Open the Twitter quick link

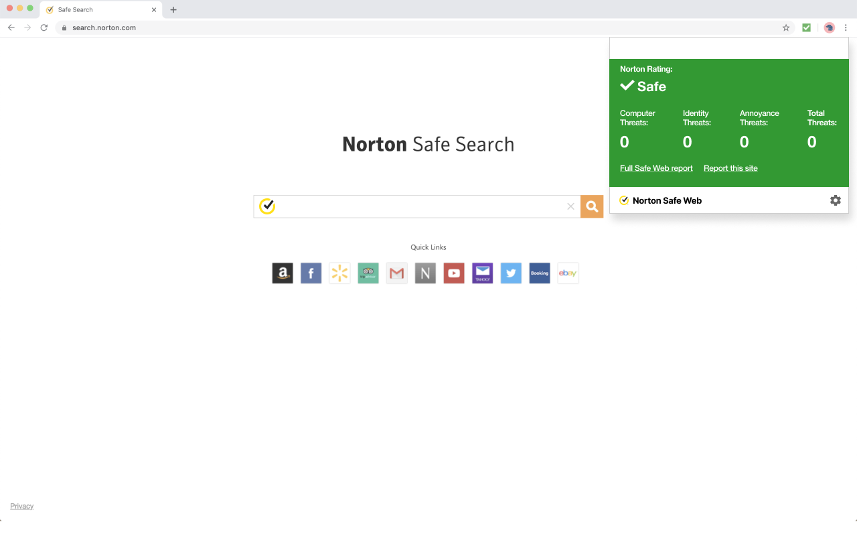click(x=511, y=273)
